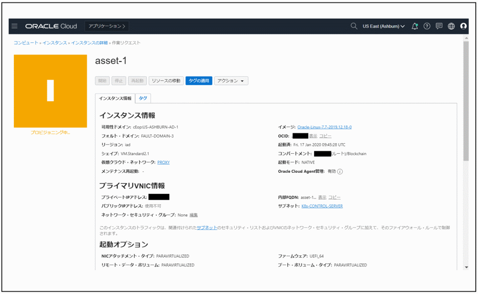This screenshot has width=478, height=294.
Task: Click 編集 link for network security group
Action: (194, 215)
